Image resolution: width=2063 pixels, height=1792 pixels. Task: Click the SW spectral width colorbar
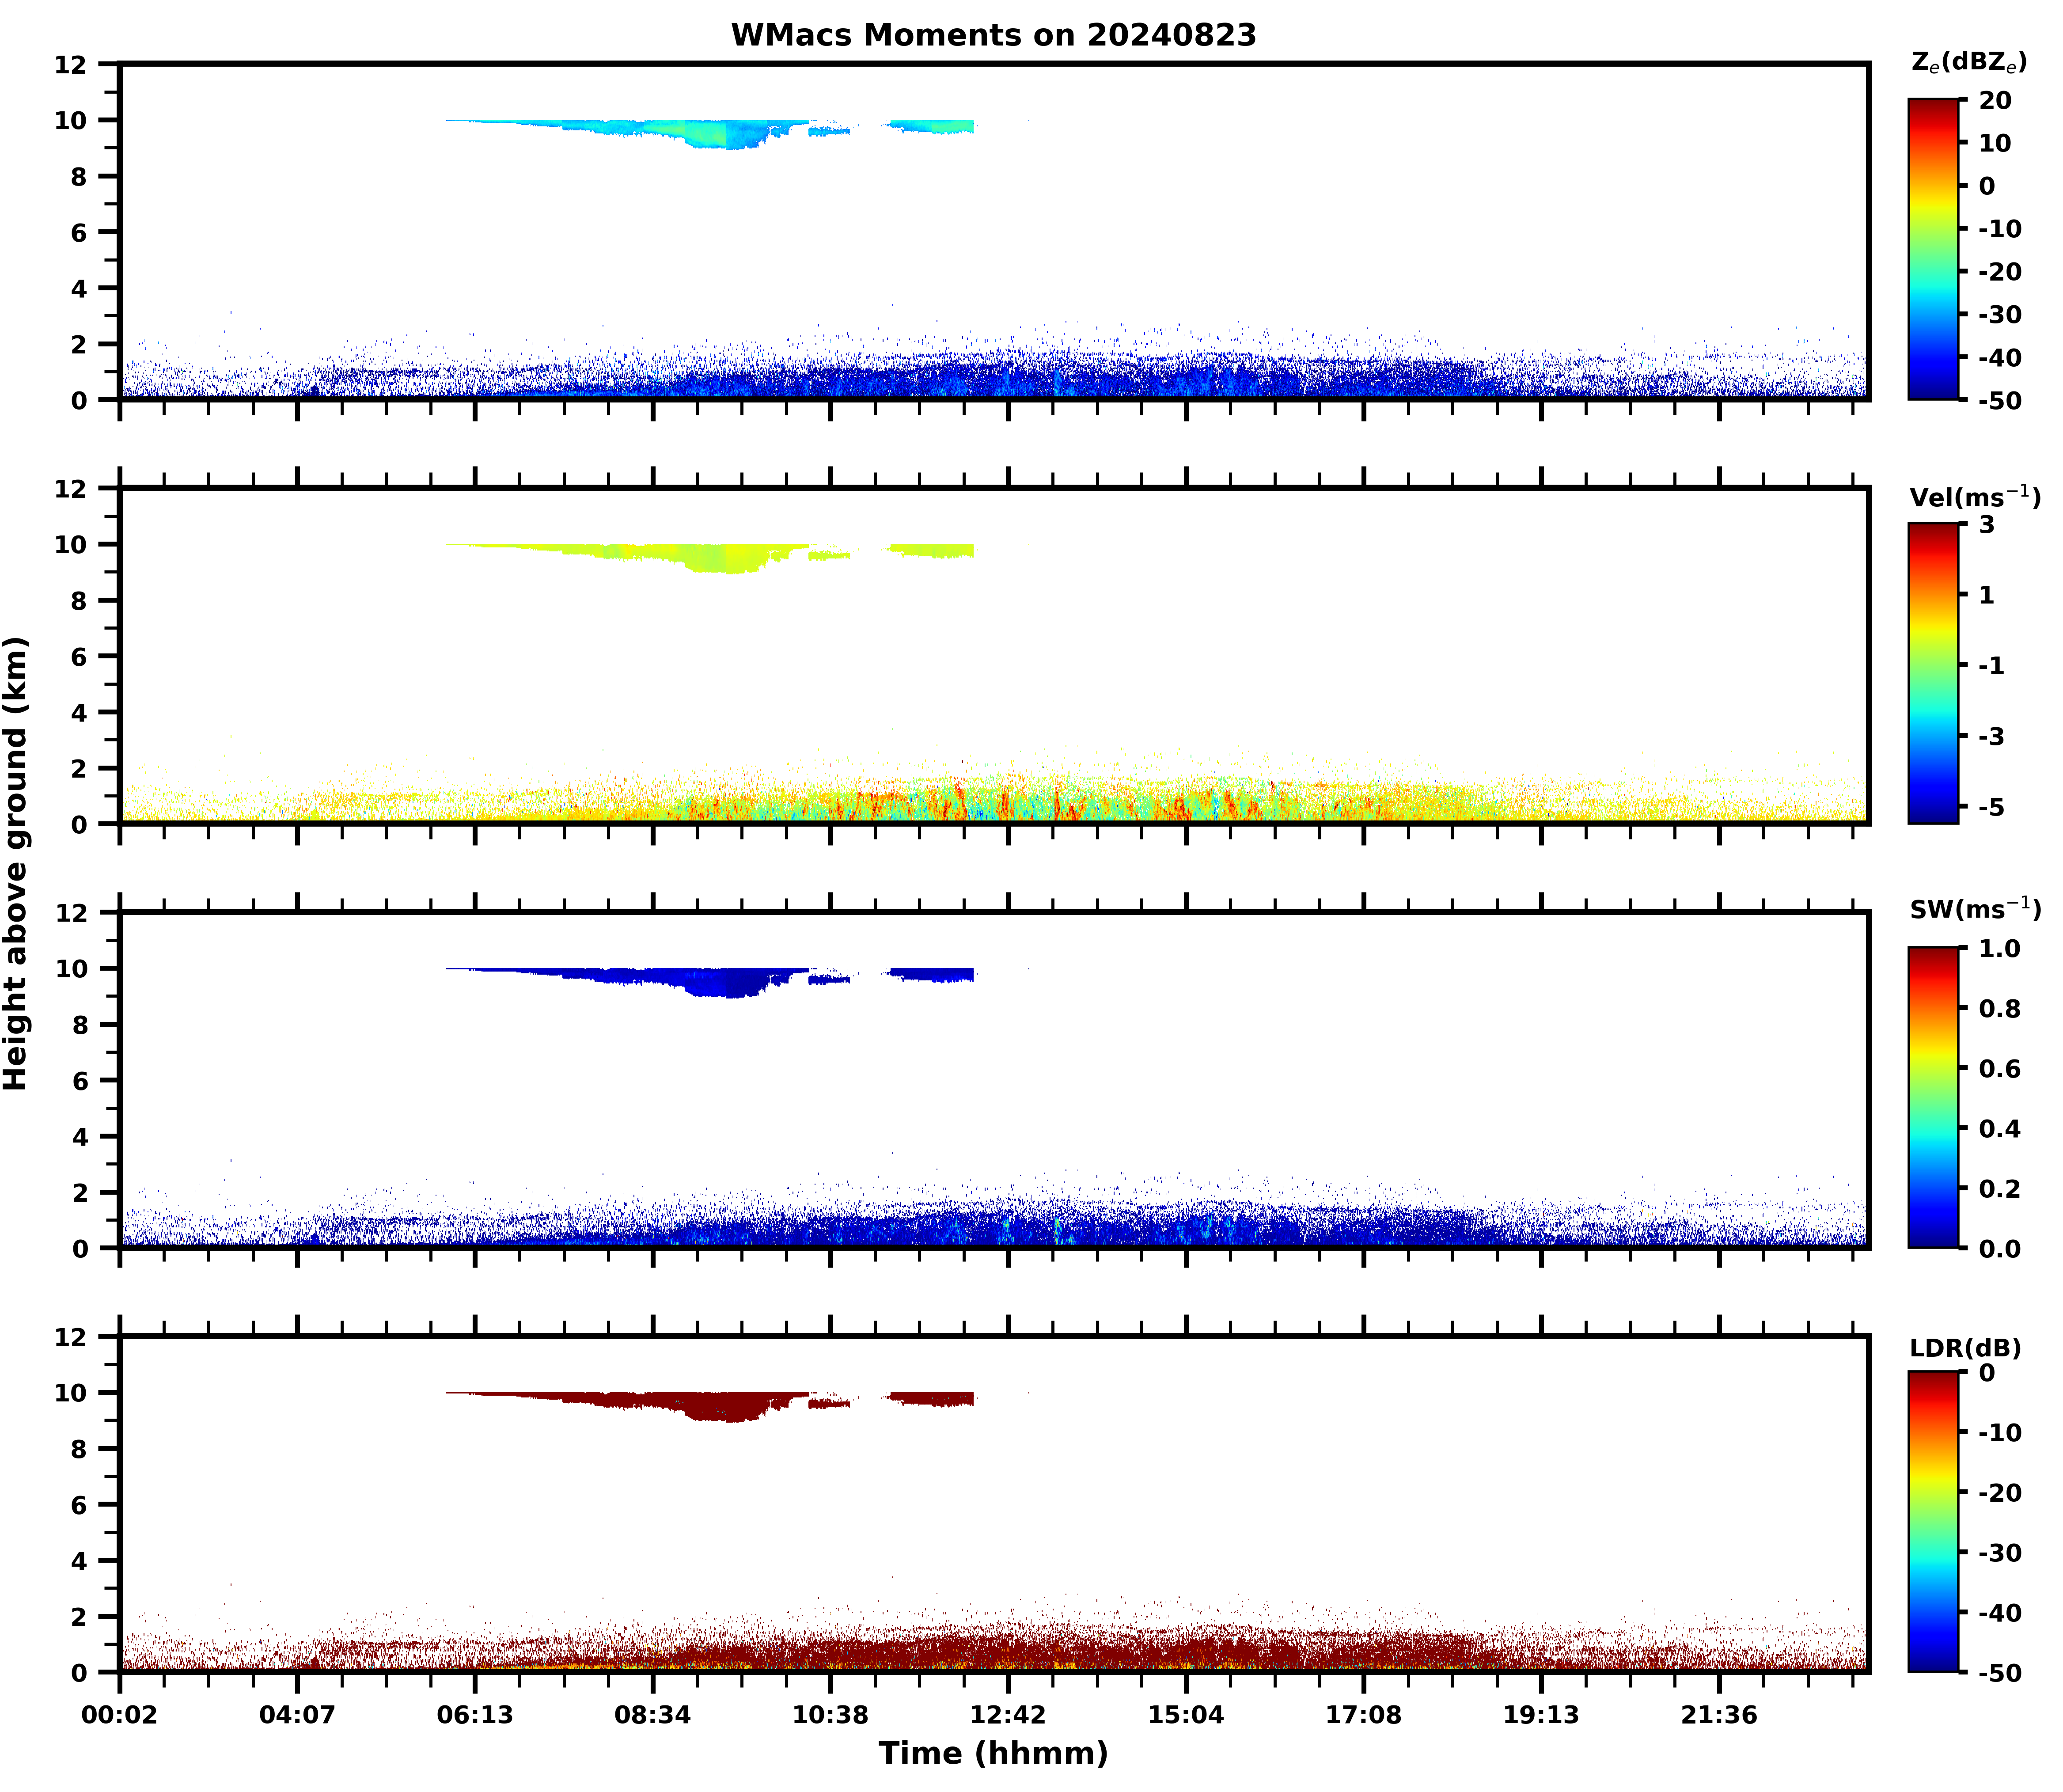pos(1933,1097)
